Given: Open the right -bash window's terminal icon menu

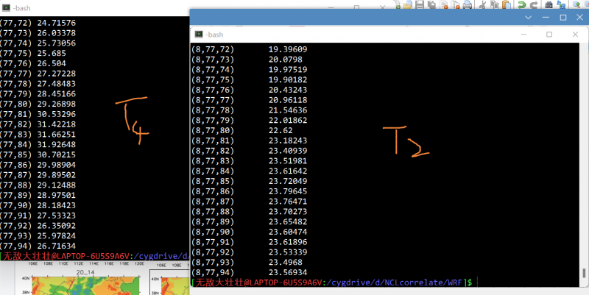Looking at the screenshot, I should coord(198,35).
